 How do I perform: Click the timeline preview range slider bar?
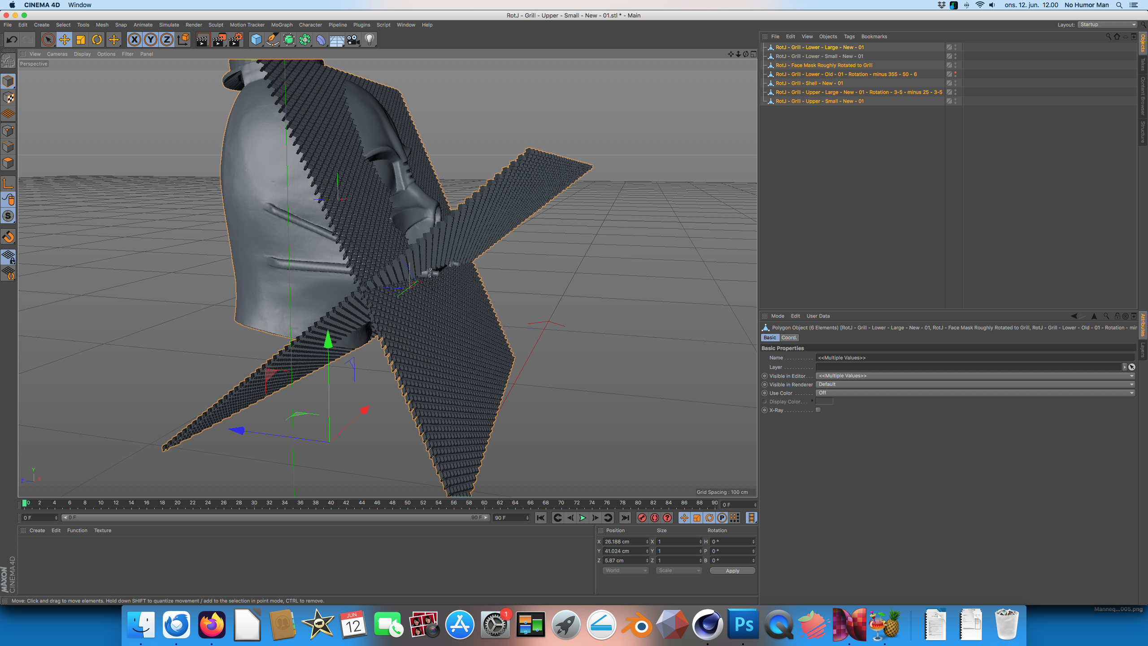click(x=275, y=518)
